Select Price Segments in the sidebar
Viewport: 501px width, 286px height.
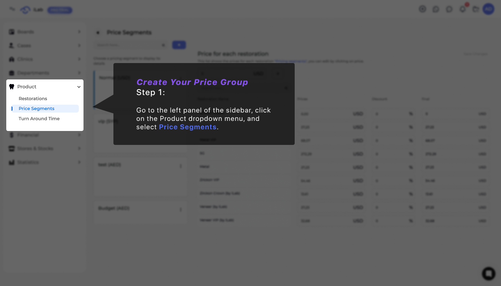45,109
